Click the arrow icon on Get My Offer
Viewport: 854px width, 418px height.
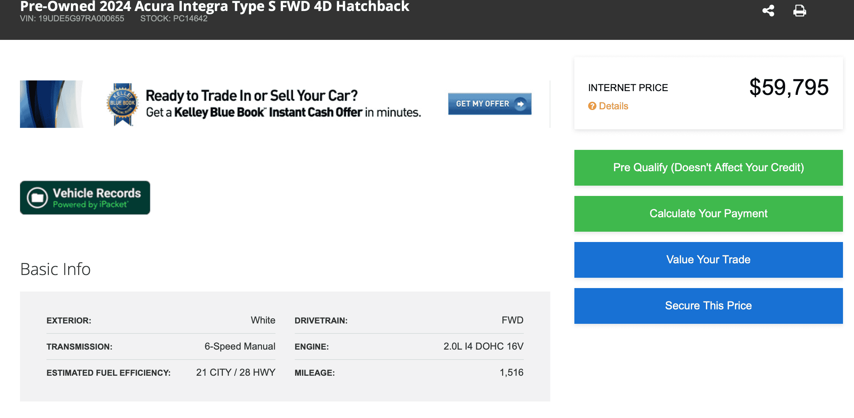coord(521,104)
